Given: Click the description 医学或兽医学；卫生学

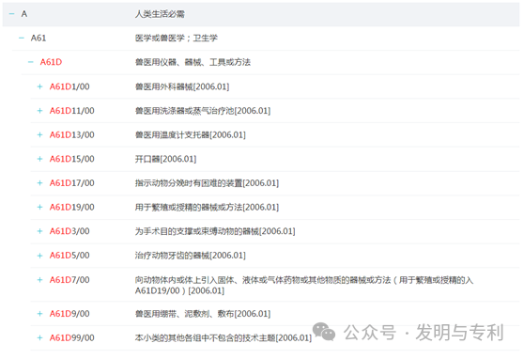Looking at the screenshot, I should tap(177, 39).
